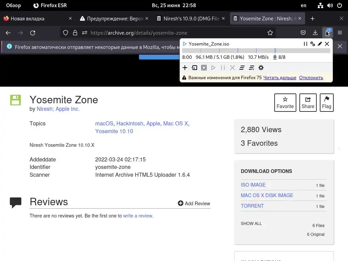The height and width of the screenshot is (261, 348).
Task: Show site security padlock info
Action: coord(75,33)
